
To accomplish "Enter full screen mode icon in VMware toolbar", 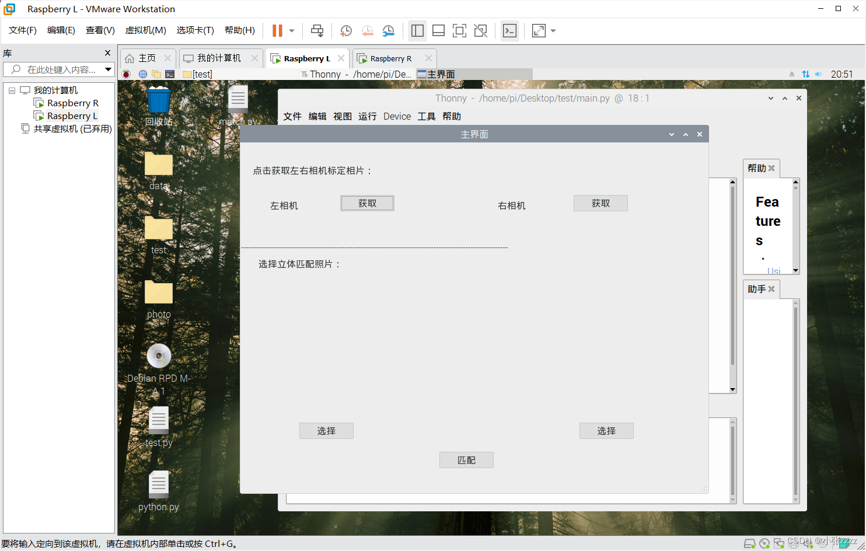I will coord(459,31).
